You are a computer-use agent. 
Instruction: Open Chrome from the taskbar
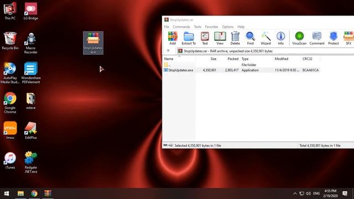pyautogui.click(x=34, y=193)
